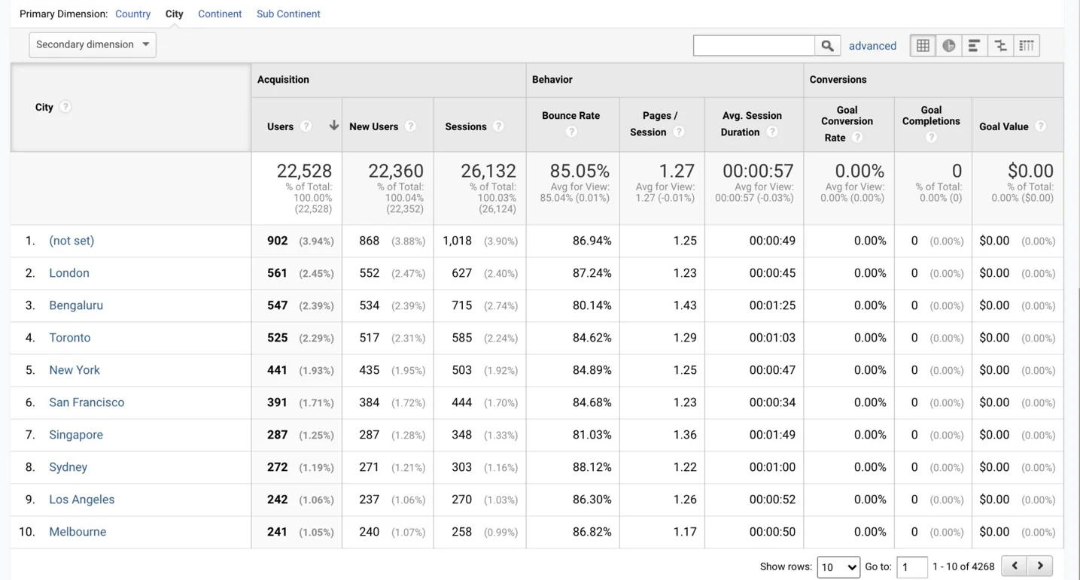Switch to pie chart percentage view

(948, 46)
